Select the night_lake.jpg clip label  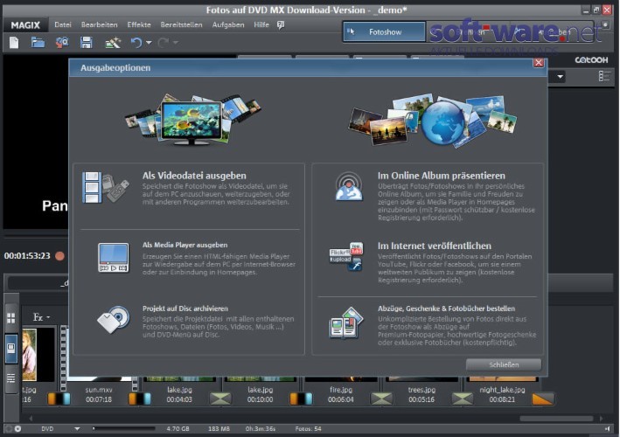click(502, 390)
